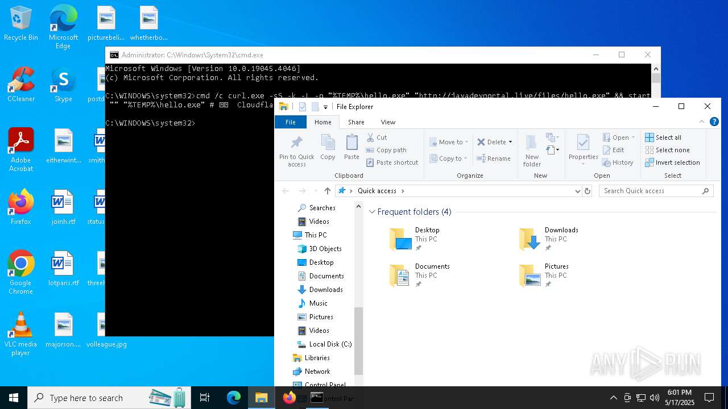
Task: Open VLC media player desktop shortcut
Action: coord(21,334)
